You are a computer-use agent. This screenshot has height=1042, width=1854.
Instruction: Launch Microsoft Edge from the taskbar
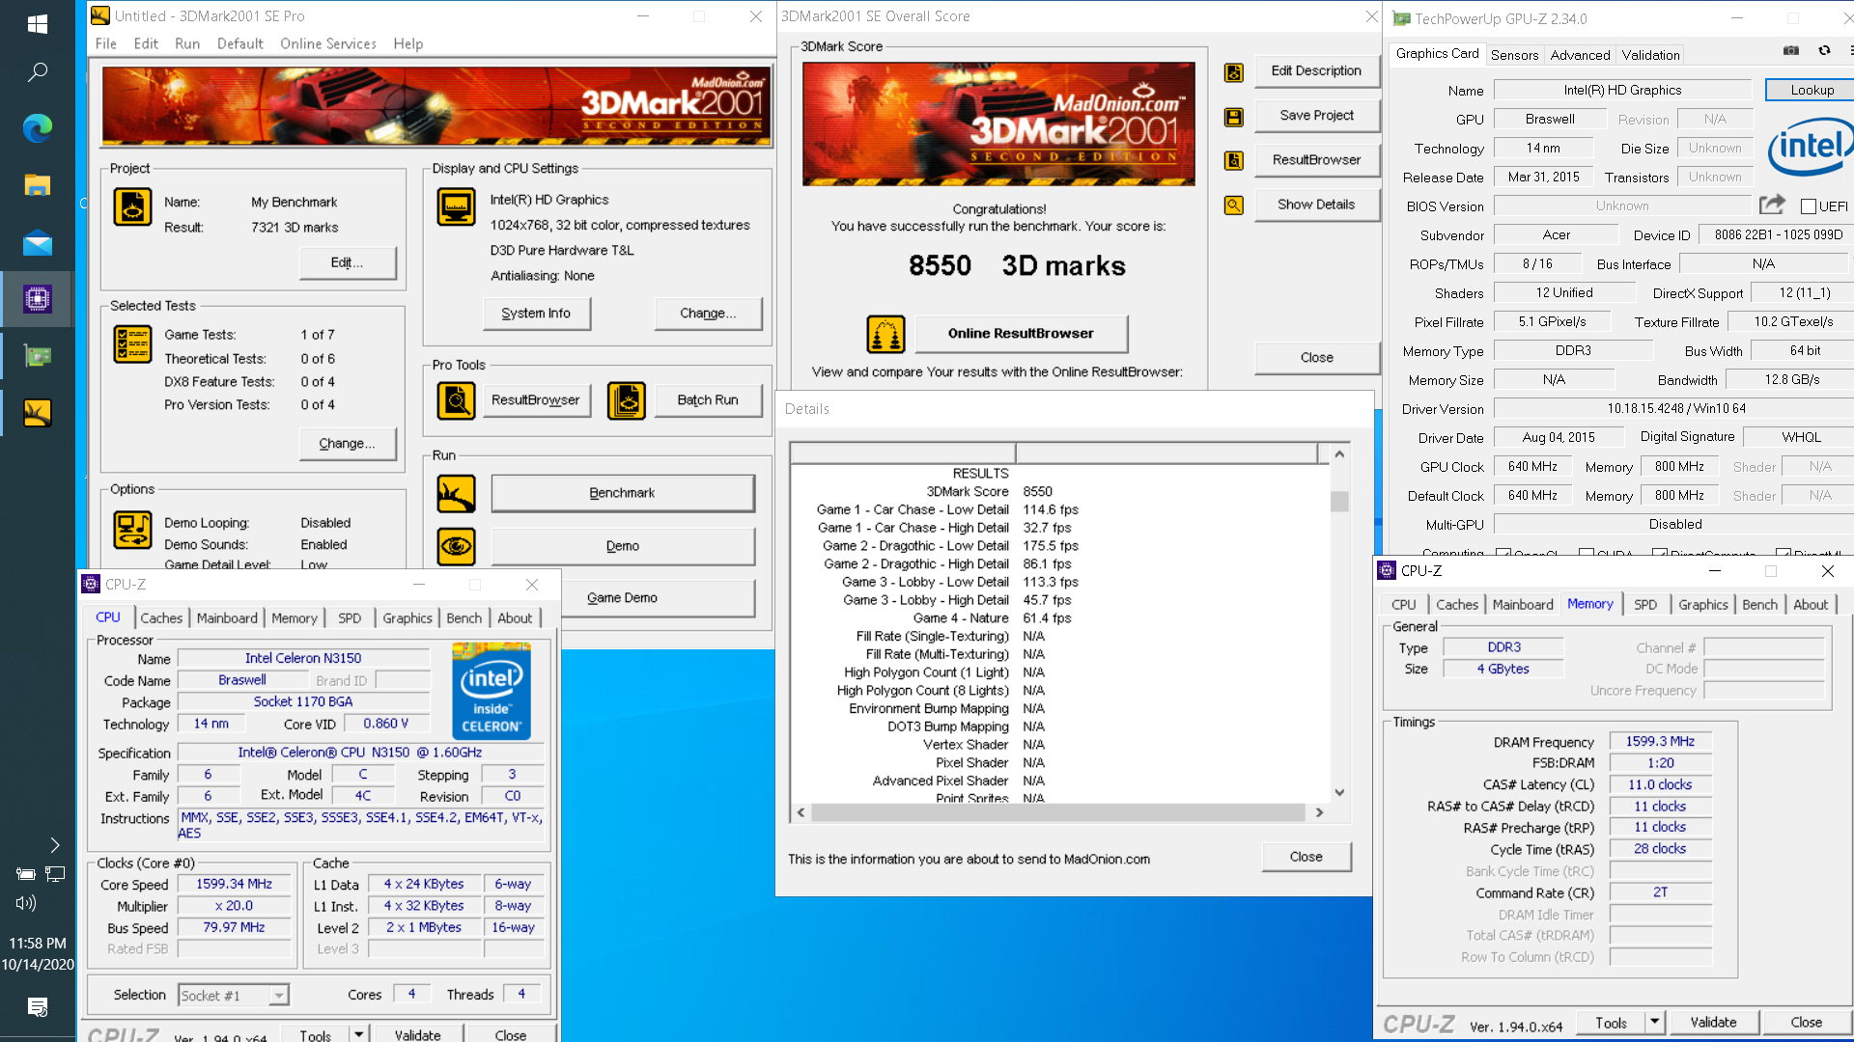tap(38, 128)
